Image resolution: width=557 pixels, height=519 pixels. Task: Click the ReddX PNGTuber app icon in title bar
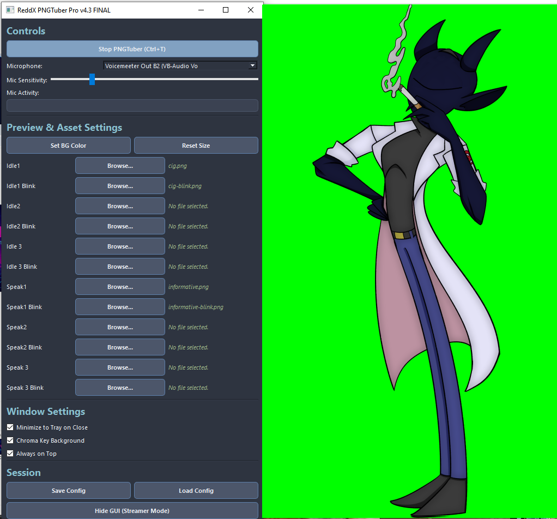point(10,10)
